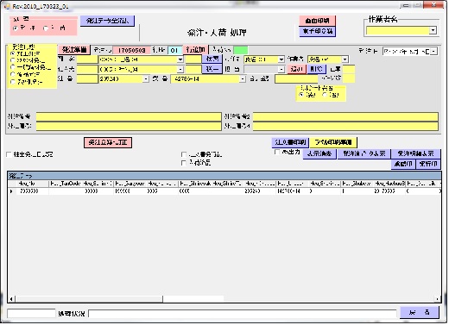Tick the checkbox at far left below the form panel
The height and width of the screenshot is (325, 449).
pos(9,154)
